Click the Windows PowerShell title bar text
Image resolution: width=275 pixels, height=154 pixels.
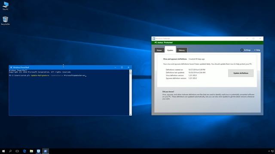click(21, 68)
